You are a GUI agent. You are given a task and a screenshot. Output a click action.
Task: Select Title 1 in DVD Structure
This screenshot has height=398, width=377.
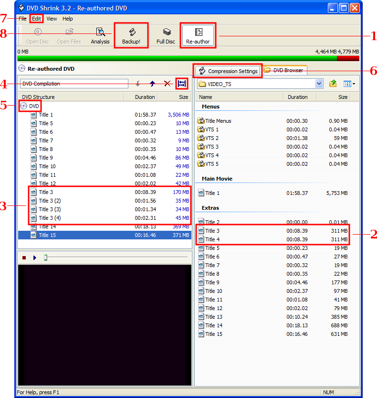coord(46,115)
